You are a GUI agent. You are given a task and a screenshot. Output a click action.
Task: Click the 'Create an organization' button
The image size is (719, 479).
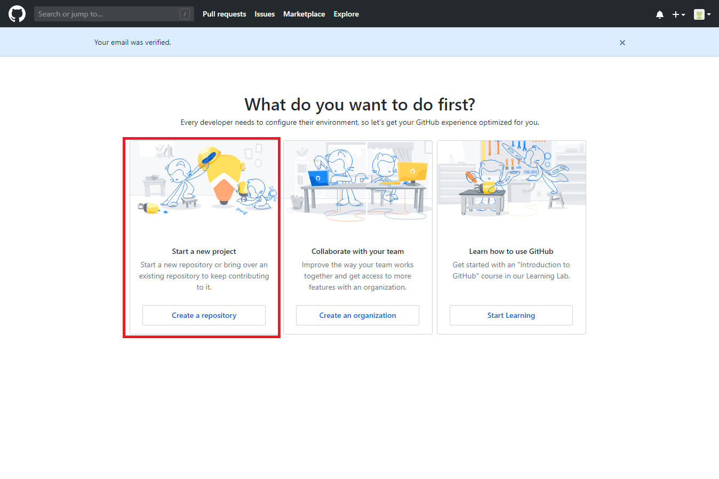tap(357, 315)
